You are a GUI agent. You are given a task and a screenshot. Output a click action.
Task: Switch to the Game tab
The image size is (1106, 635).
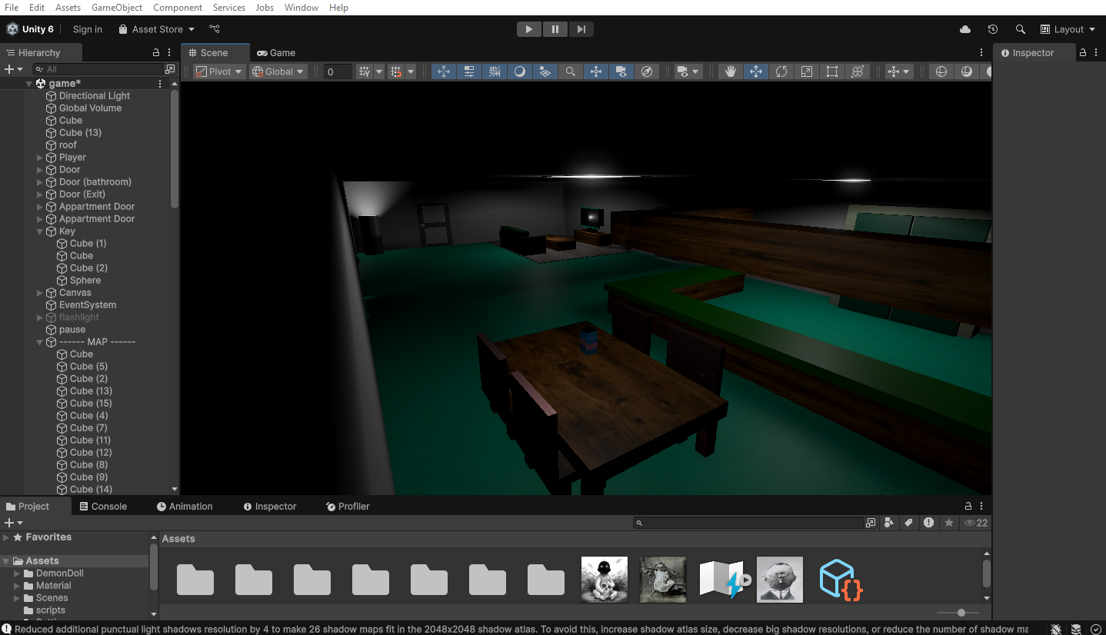tap(275, 52)
